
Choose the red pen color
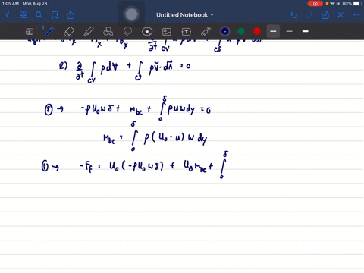pyautogui.click(x=257, y=31)
